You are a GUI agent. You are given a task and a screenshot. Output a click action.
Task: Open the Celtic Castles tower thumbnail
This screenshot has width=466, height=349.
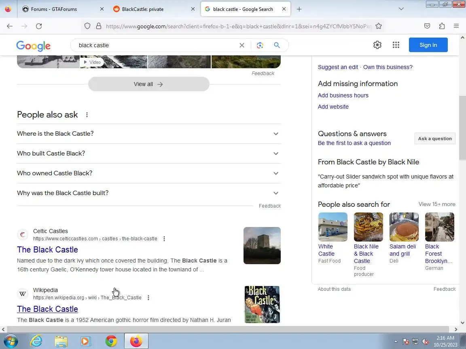point(262,246)
